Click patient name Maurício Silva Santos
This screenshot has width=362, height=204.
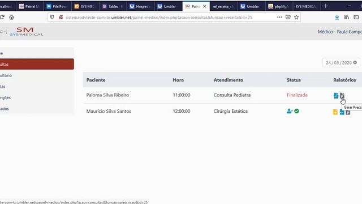coord(109,111)
